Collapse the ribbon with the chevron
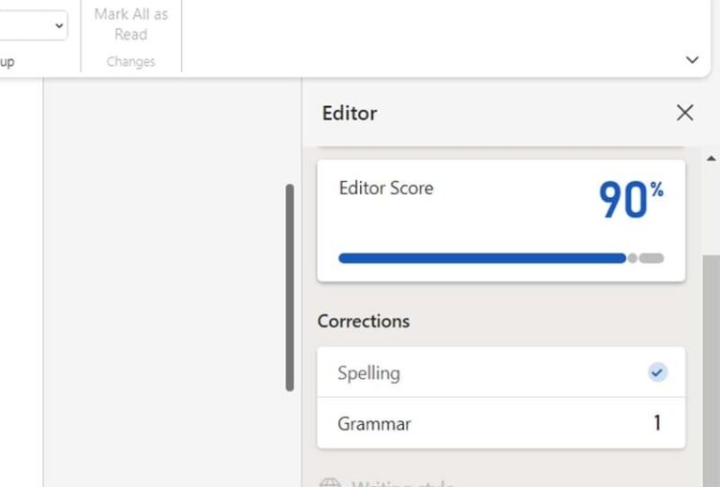The height and width of the screenshot is (487, 720). tap(692, 60)
